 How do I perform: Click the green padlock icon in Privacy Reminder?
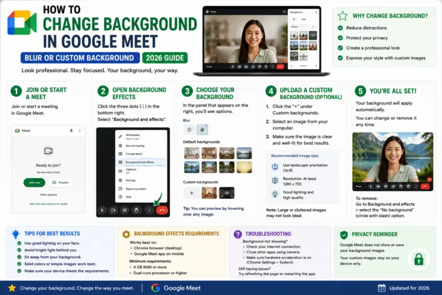coord(419,259)
